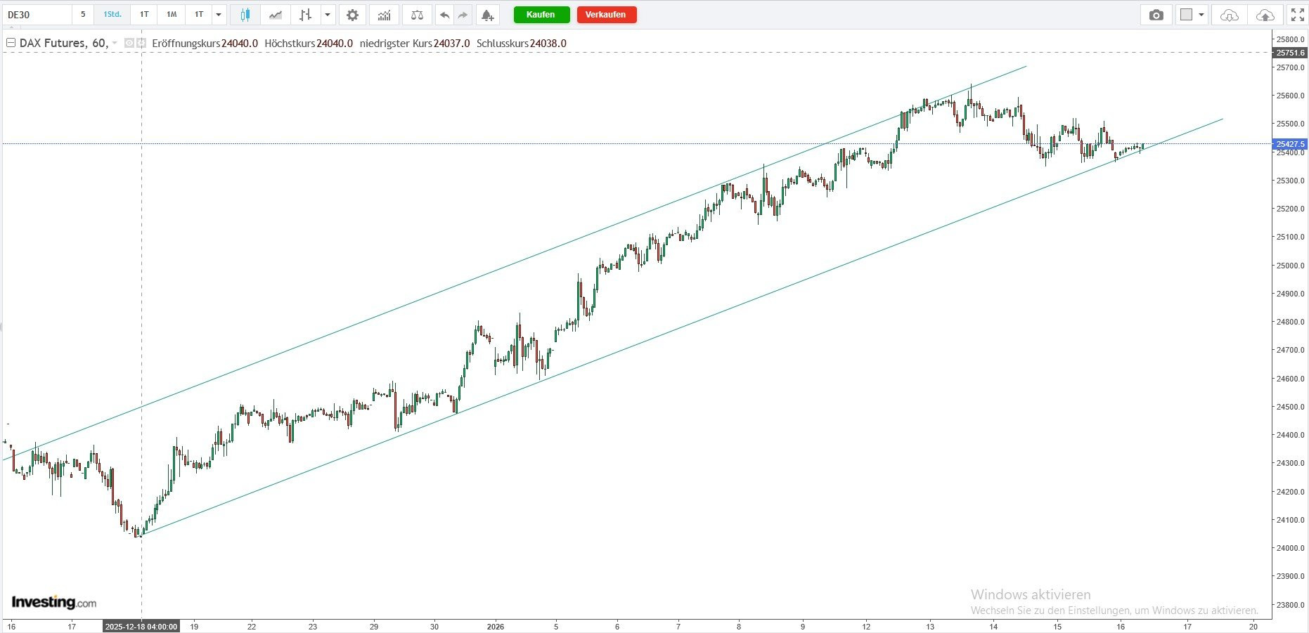Undo the last chart action

(x=444, y=15)
